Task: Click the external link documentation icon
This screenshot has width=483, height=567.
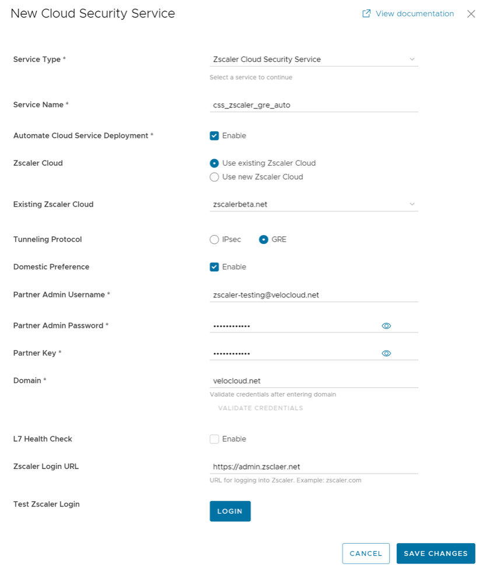Action: coord(366,13)
